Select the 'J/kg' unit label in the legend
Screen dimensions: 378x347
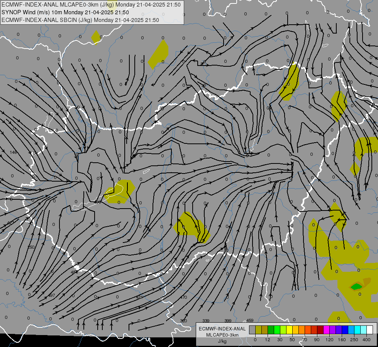point(222,341)
